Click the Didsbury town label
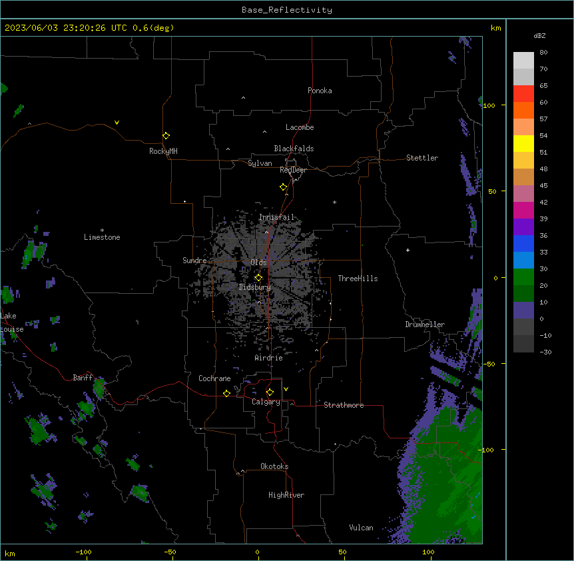The image size is (574, 561). point(255,287)
